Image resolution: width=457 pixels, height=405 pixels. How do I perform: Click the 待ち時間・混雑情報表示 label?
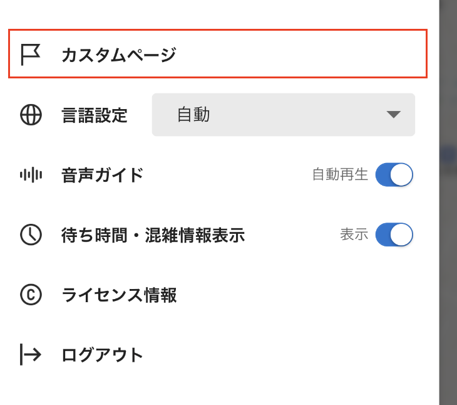[x=153, y=235]
